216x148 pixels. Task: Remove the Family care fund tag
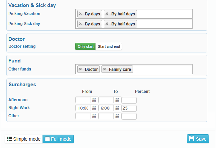click(x=104, y=69)
